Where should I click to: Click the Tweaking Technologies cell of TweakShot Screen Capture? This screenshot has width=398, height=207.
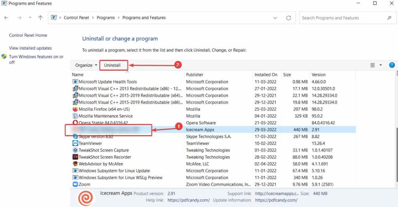(208, 150)
